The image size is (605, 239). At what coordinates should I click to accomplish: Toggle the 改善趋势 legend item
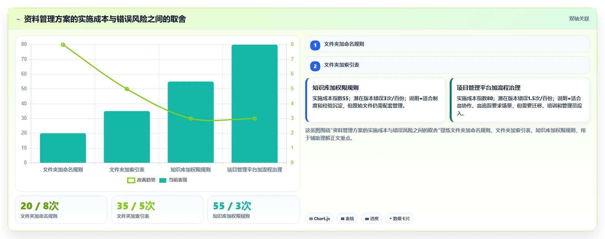coord(141,180)
